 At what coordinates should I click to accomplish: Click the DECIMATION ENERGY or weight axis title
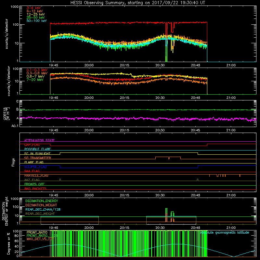coord(5,211)
